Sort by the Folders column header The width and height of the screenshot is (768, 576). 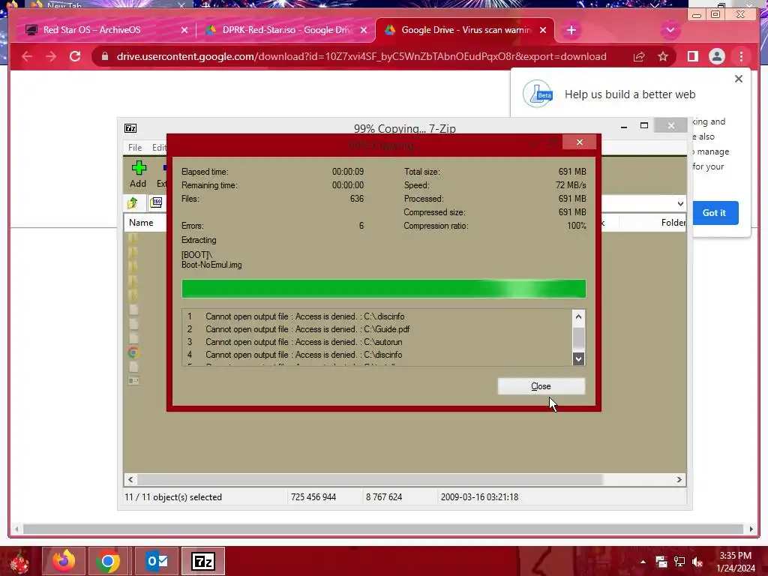coord(673,222)
